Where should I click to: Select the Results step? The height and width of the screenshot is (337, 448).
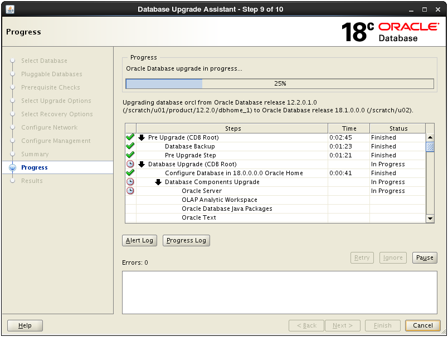(32, 181)
